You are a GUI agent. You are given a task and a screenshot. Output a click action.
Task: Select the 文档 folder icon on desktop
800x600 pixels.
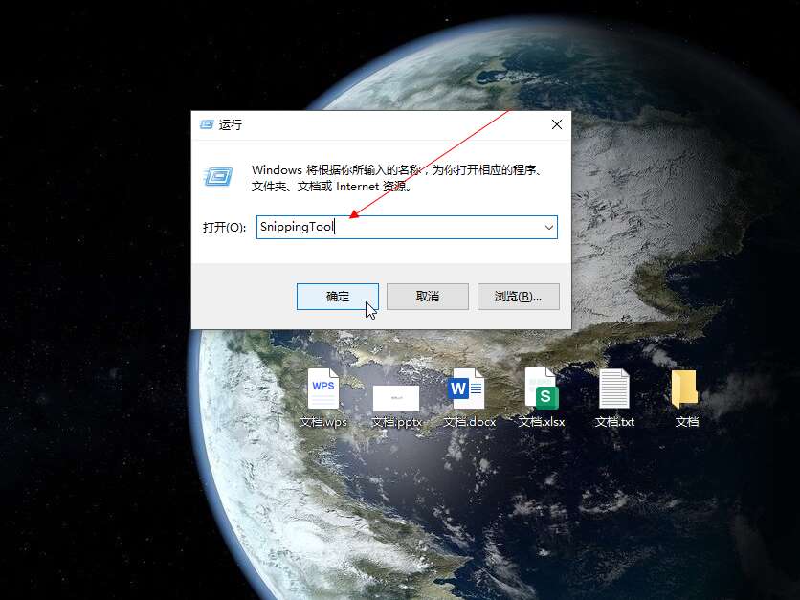685,389
